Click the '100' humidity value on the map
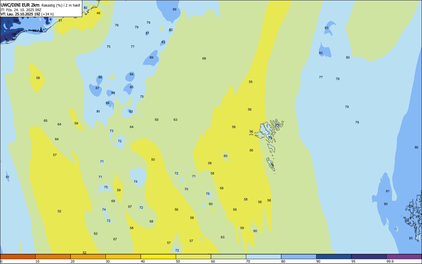The height and width of the screenshot is (264, 422). (16, 21)
